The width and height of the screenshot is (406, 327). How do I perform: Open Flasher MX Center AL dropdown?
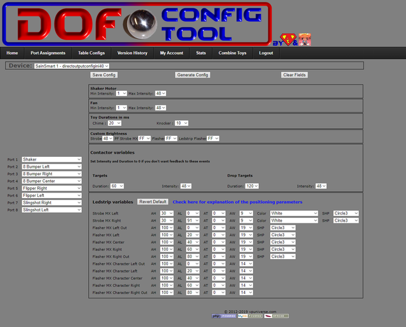pyautogui.click(x=193, y=242)
